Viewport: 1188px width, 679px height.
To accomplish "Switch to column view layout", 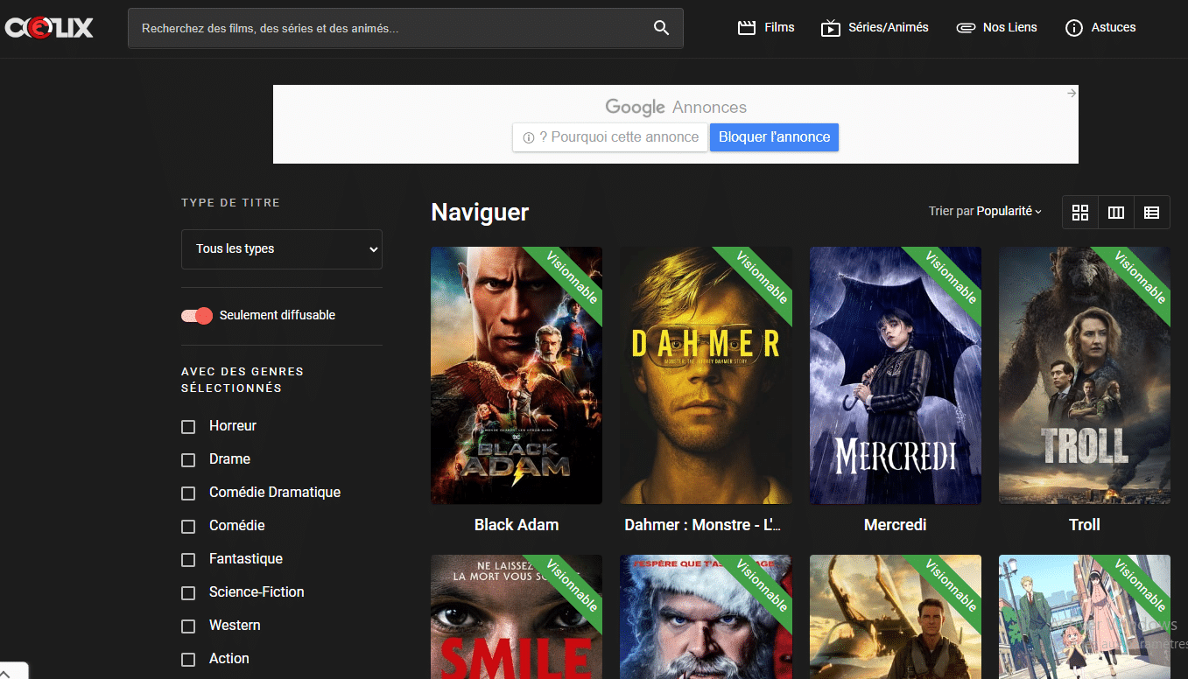I will [x=1115, y=212].
